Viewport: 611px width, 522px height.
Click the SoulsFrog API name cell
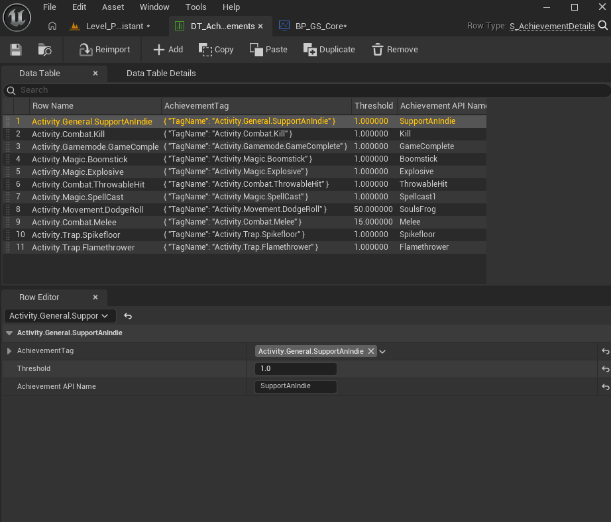pos(417,209)
